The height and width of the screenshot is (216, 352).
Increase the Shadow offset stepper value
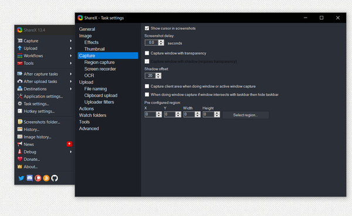pyautogui.click(x=158, y=74)
